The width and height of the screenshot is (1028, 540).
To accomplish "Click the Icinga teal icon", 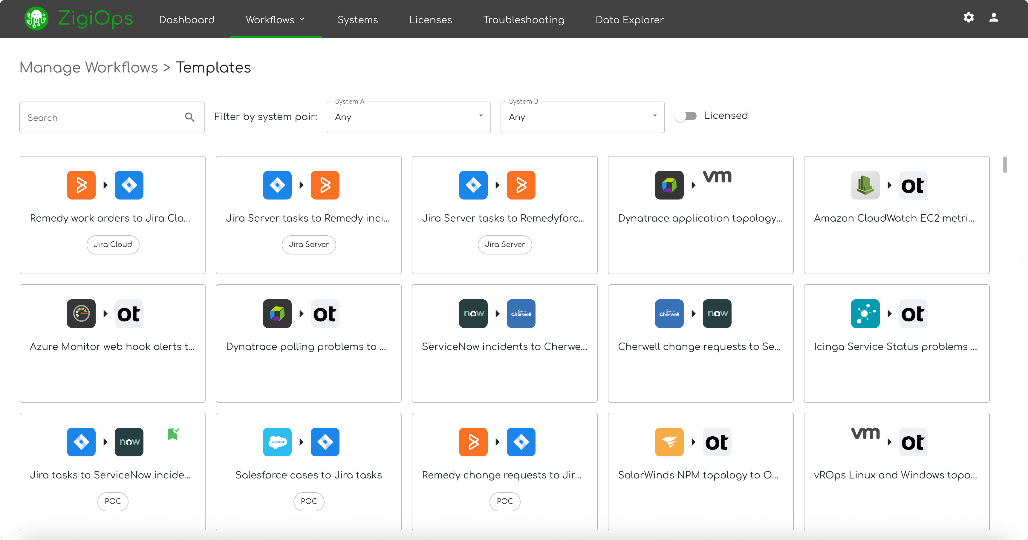I will [x=865, y=314].
